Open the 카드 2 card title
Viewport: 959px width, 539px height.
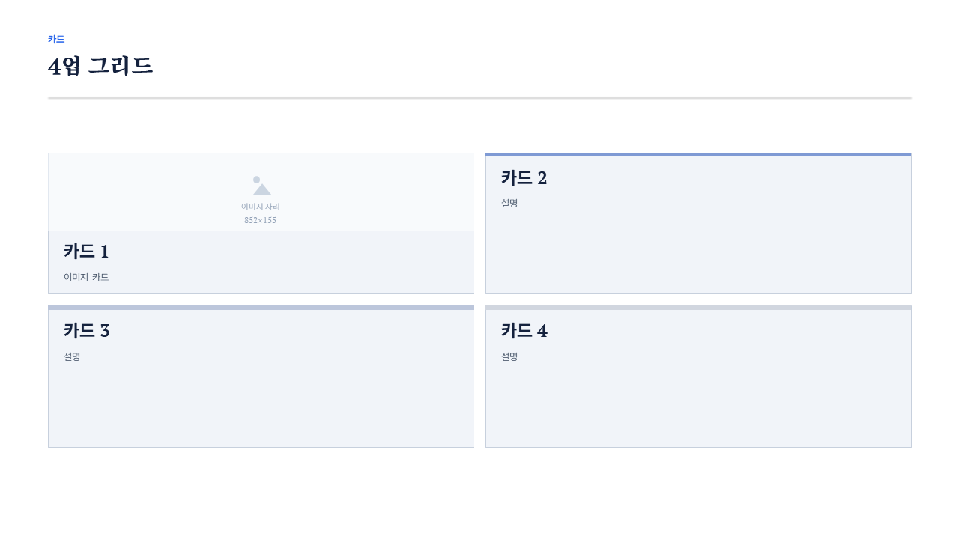(524, 178)
